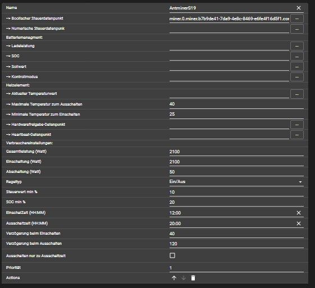
Task: Select the Gesamtleistung (Watt) field
Action: point(236,152)
